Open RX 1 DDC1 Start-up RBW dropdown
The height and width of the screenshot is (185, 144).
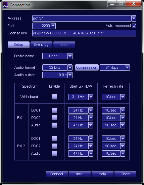[x=91, y=110]
